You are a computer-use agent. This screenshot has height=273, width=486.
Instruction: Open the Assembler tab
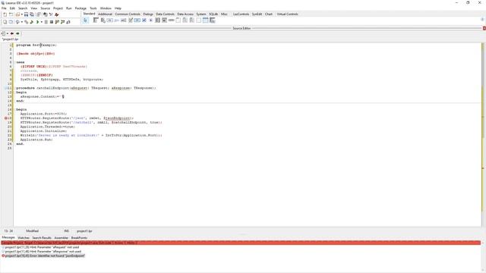pyautogui.click(x=62, y=237)
